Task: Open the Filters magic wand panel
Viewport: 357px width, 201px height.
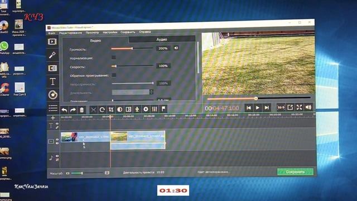Action: pos(52,55)
